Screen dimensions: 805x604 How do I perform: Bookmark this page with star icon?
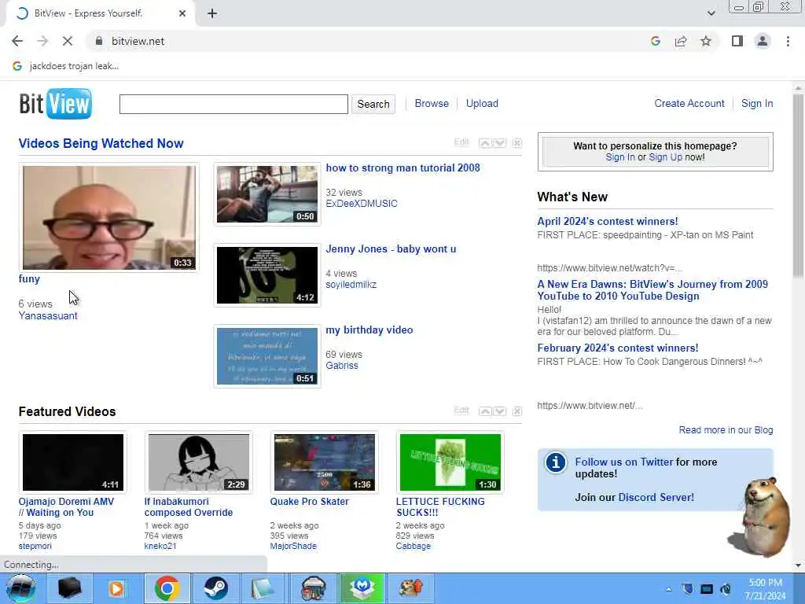[706, 41]
